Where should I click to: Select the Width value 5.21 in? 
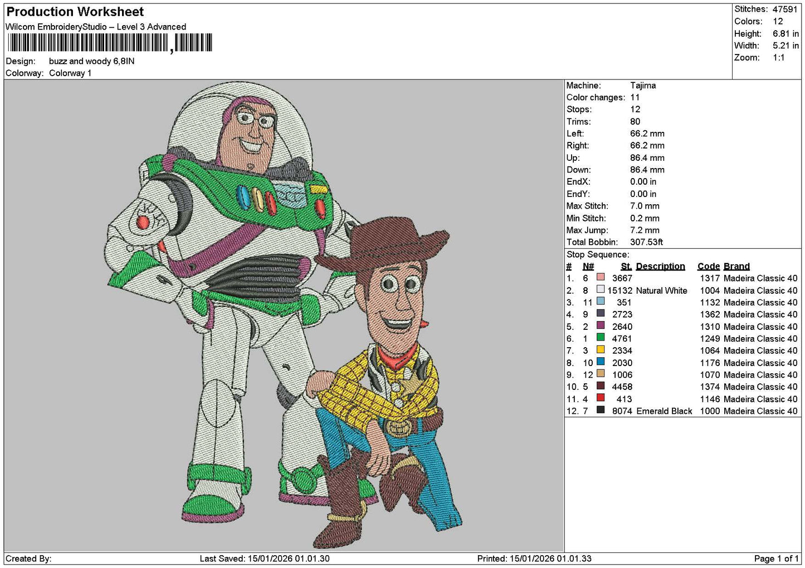(786, 46)
